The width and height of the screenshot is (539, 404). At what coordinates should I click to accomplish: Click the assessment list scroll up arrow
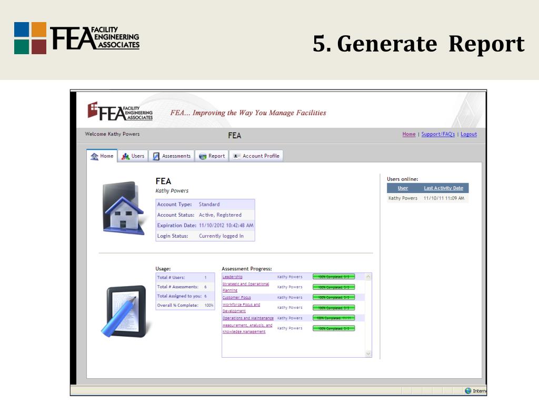pyautogui.click(x=368, y=277)
